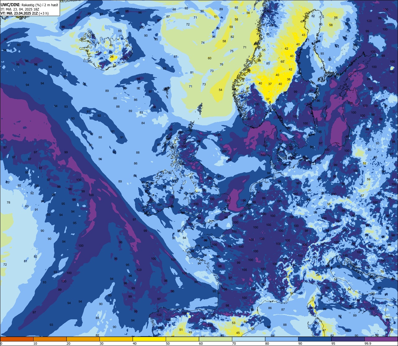Select the yellow-green 60–70 legend segment
Image resolution: width=398 pixels, height=346 pixels.
pos(215,339)
